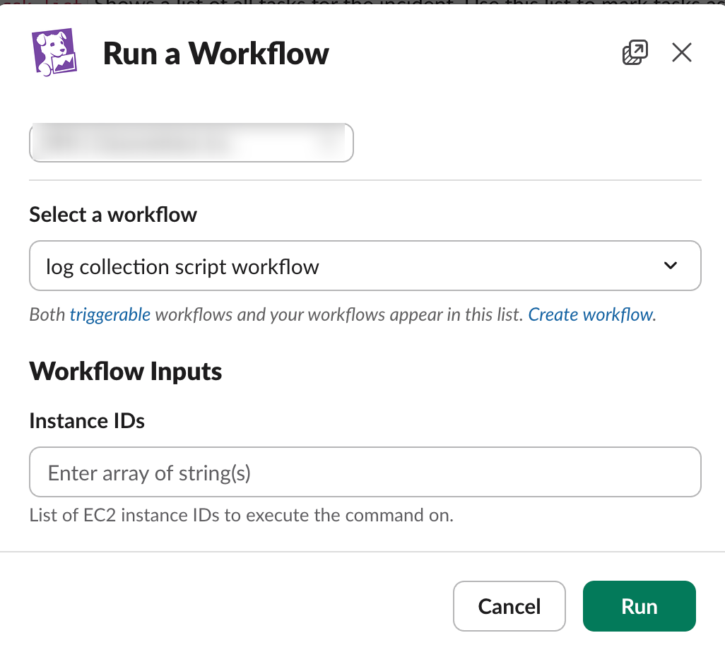This screenshot has width=725, height=657.
Task: Cancel the workflow run
Action: pyautogui.click(x=509, y=605)
